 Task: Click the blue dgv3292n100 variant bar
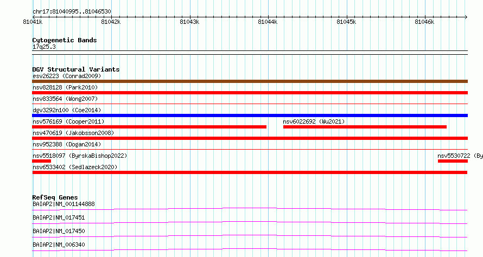point(250,115)
